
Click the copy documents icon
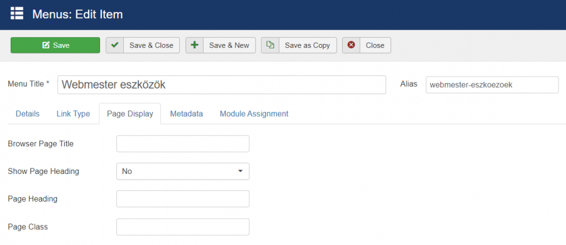(x=270, y=45)
